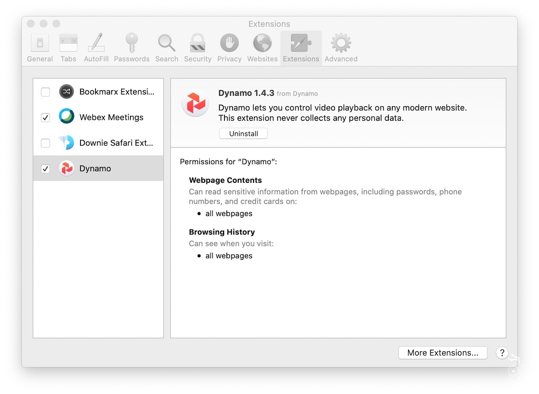The height and width of the screenshot is (394, 539).
Task: Open help with question mark button
Action: tap(502, 353)
